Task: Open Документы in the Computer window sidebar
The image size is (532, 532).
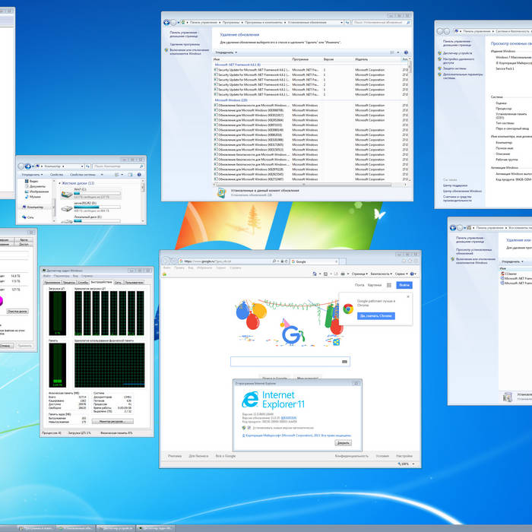Action: click(35, 186)
